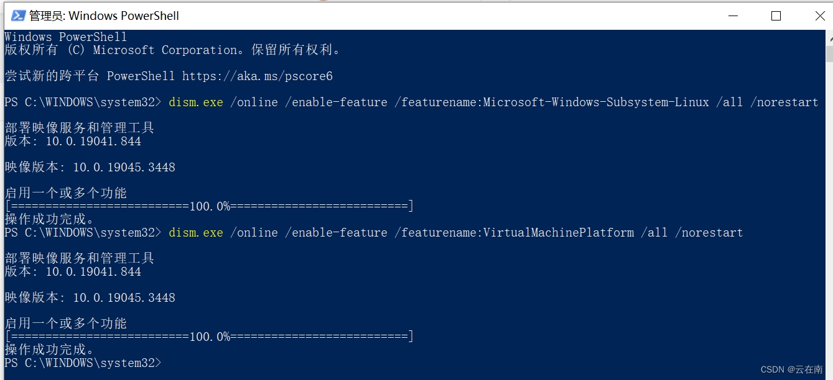Minimize the PowerShell window
833x380 pixels.
[733, 16]
